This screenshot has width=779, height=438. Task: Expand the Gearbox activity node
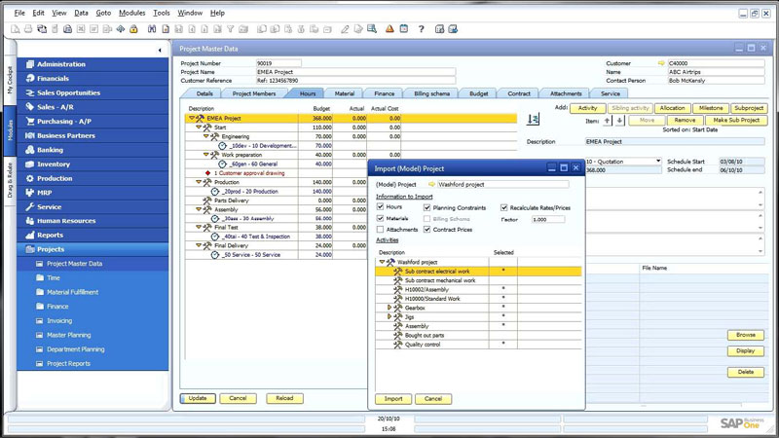click(x=389, y=308)
